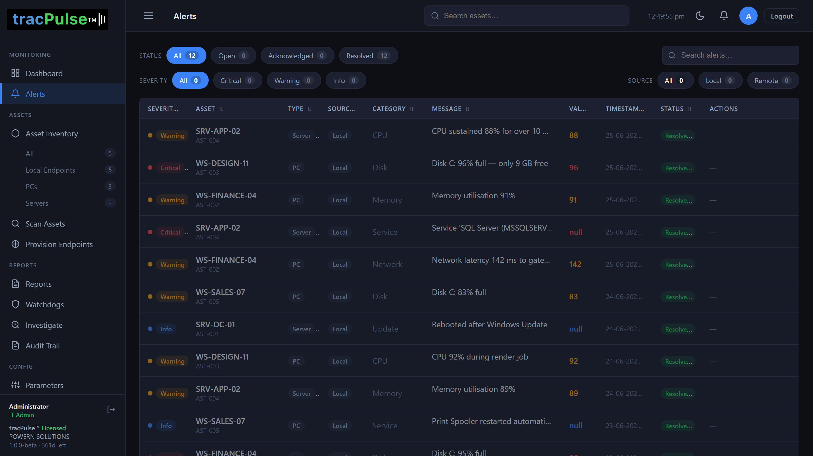This screenshot has width=813, height=456.
Task: Open Parameters config page
Action: click(63, 385)
